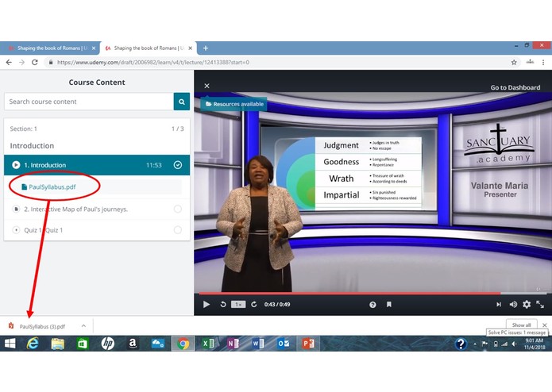Screen dimensions: 552x392
Task: Click the lock icon in address bar
Action: (51, 62)
